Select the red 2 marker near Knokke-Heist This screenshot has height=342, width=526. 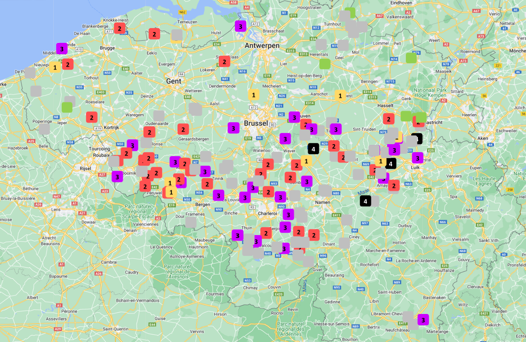[119, 28]
